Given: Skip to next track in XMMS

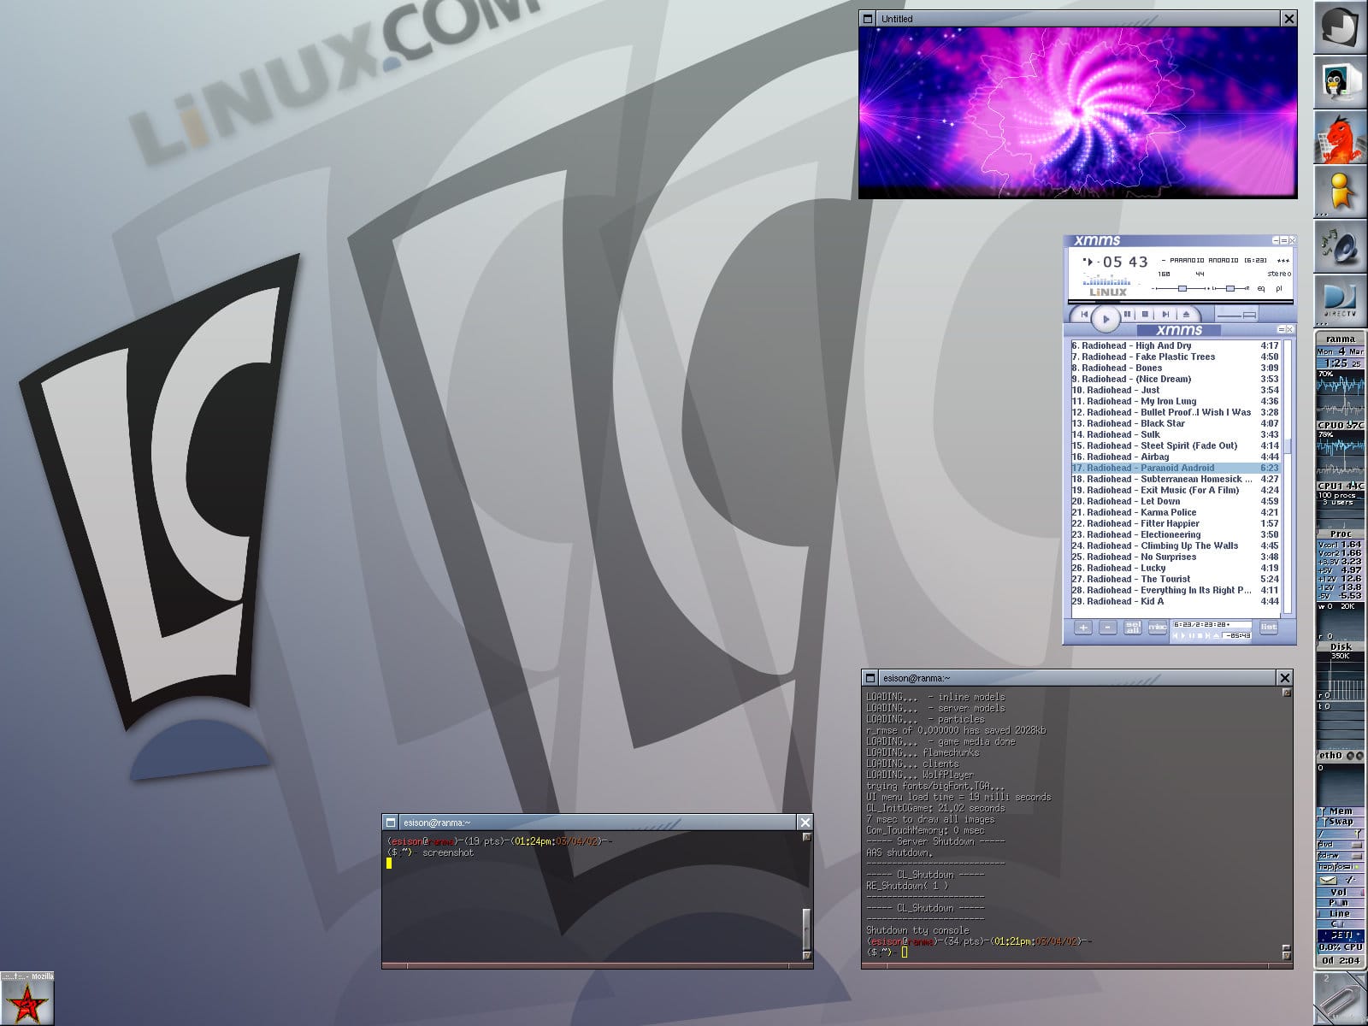Looking at the screenshot, I should pyautogui.click(x=1165, y=315).
